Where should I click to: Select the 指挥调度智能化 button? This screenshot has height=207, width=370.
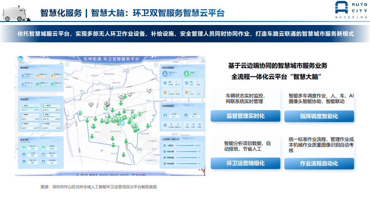pos(319,116)
